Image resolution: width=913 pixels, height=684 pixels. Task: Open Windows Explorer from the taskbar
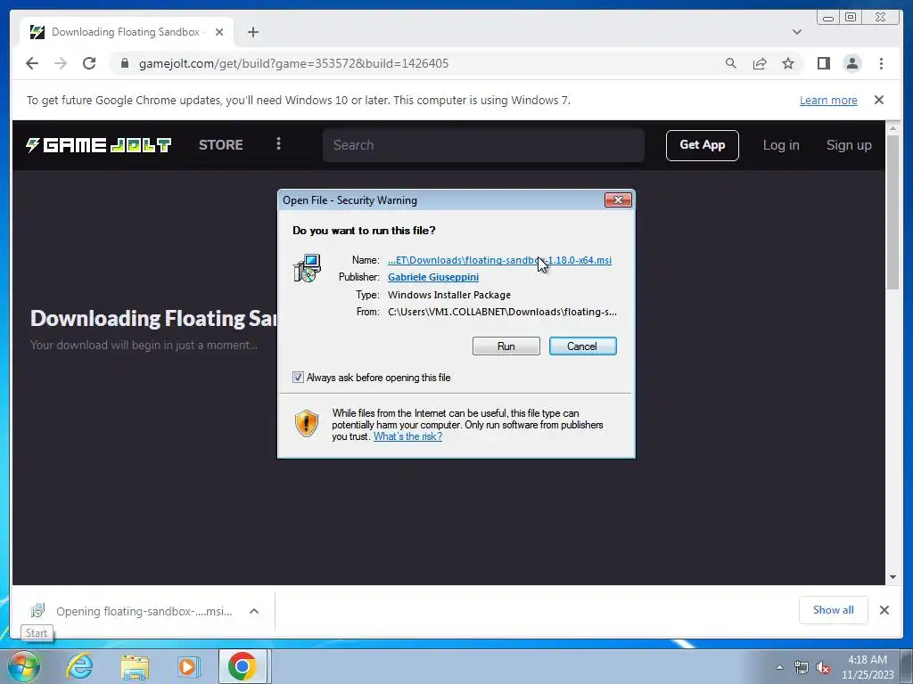coord(135,666)
